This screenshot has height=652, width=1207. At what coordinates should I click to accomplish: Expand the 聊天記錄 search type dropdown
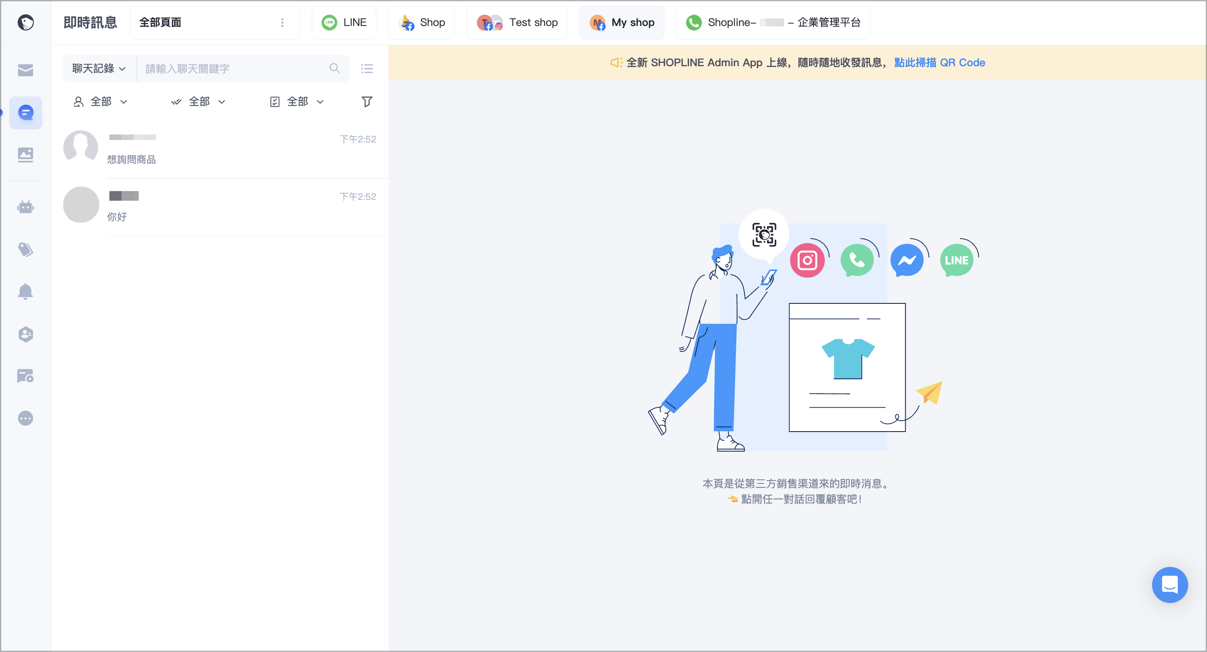(99, 68)
